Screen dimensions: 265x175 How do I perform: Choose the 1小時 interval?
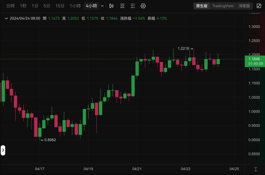(75, 6)
